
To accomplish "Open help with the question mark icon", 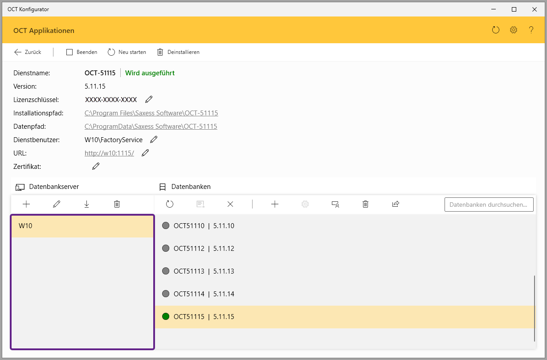I will click(x=531, y=30).
